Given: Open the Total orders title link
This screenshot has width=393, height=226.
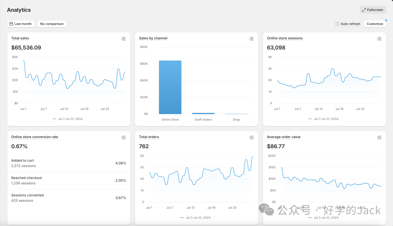Looking at the screenshot, I should coord(149,137).
